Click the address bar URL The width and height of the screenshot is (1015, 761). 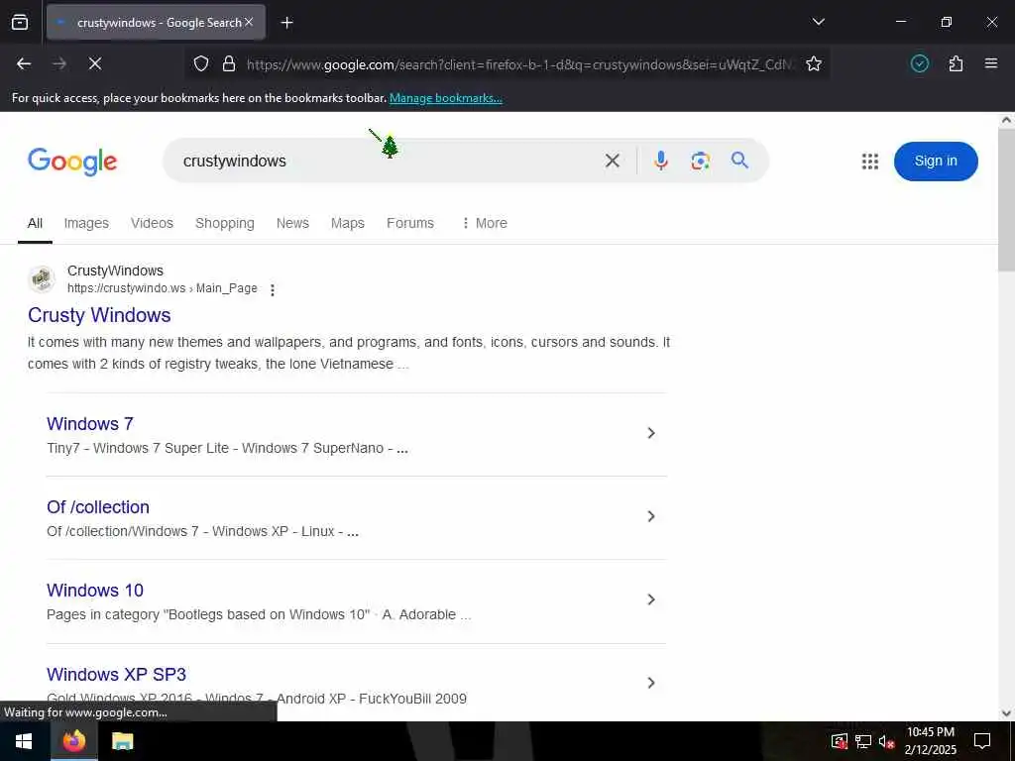[518, 64]
